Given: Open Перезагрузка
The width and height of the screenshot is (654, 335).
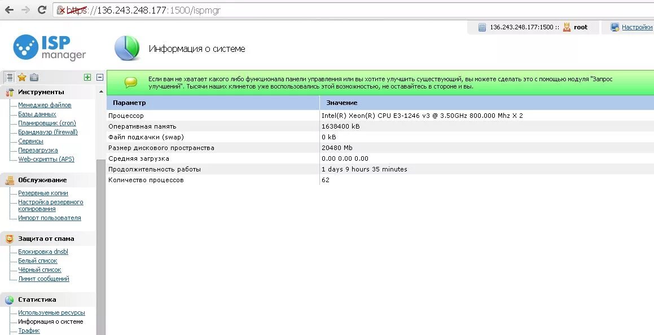Looking at the screenshot, I should click(38, 150).
